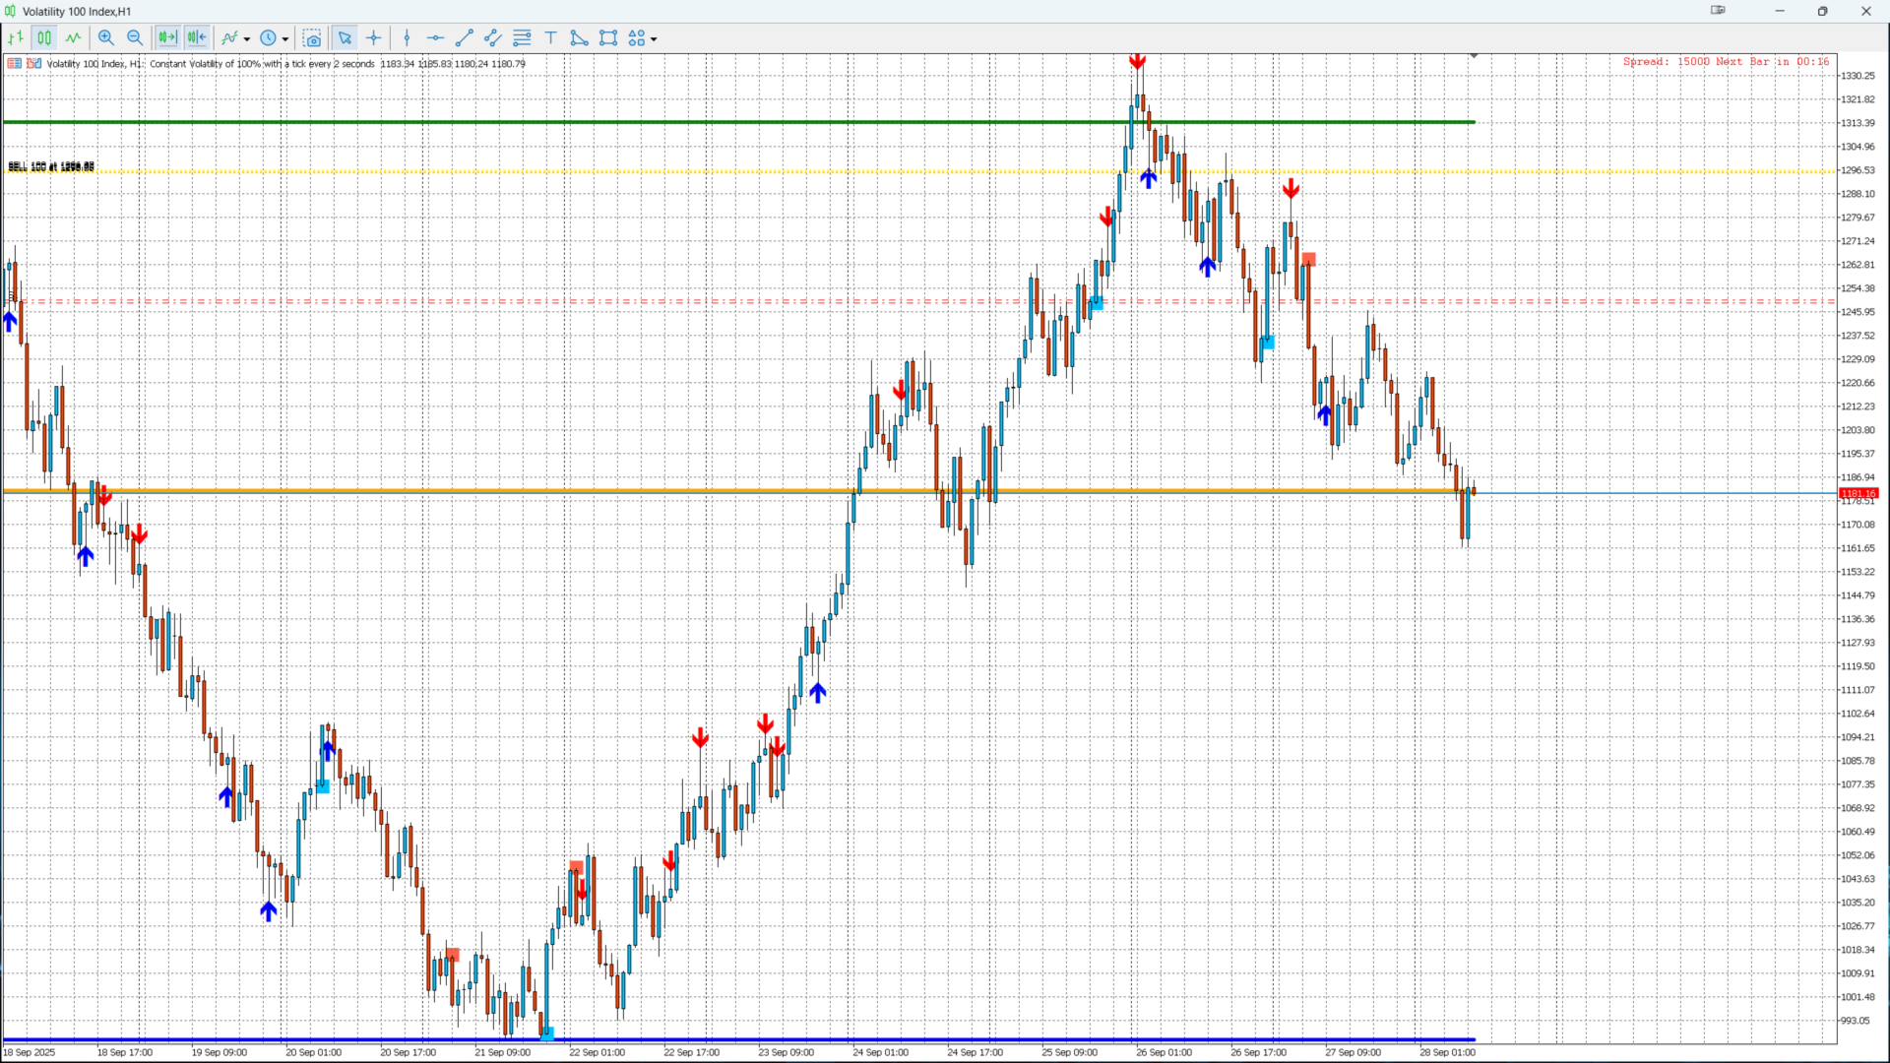Draw a horizontal line on chart
1890x1063 pixels.
click(x=435, y=38)
